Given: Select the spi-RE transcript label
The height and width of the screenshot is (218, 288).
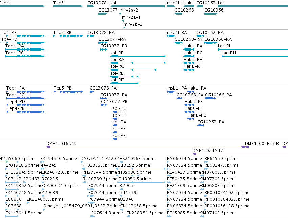Looking at the screenshot, I should [x=117, y=80].
